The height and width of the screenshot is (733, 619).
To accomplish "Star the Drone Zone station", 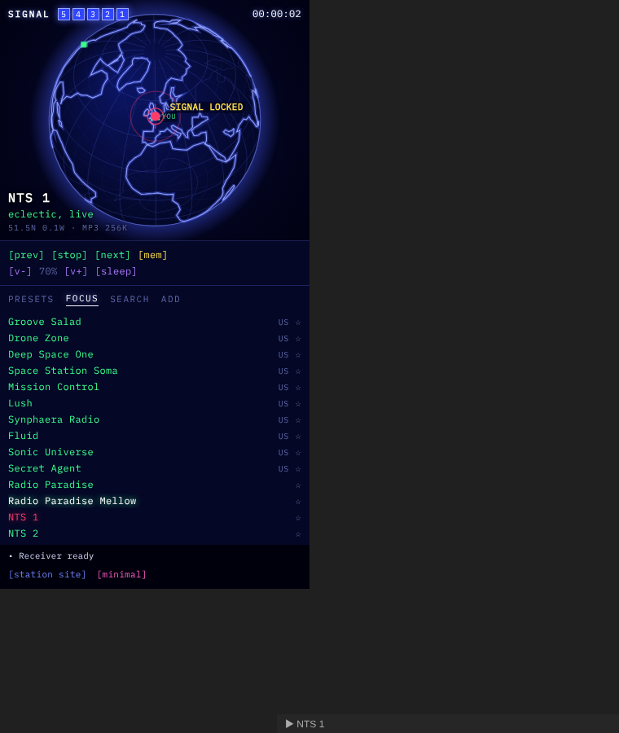I will pos(298,339).
